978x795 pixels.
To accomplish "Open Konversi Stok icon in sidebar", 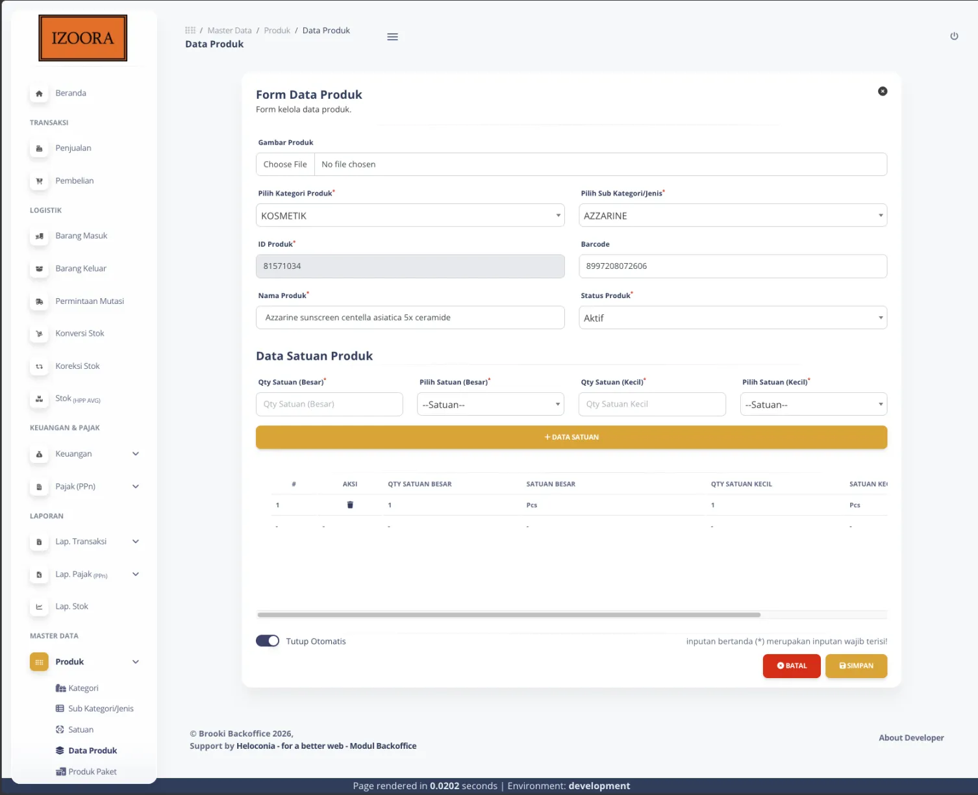I will click(x=39, y=334).
